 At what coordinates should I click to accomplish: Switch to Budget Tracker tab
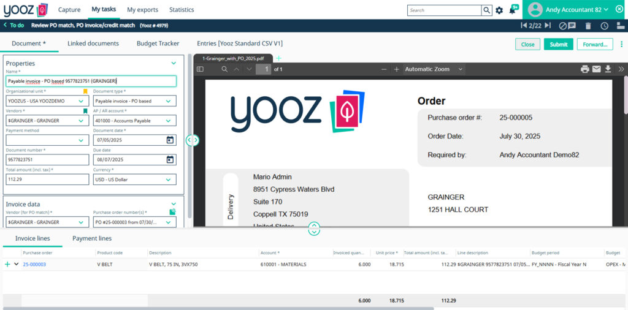point(158,43)
